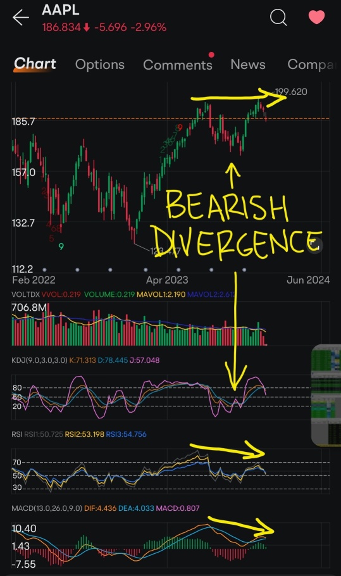This screenshot has height=576, width=341.
Task: Click the 199.620 high price label
Action: click(x=291, y=92)
